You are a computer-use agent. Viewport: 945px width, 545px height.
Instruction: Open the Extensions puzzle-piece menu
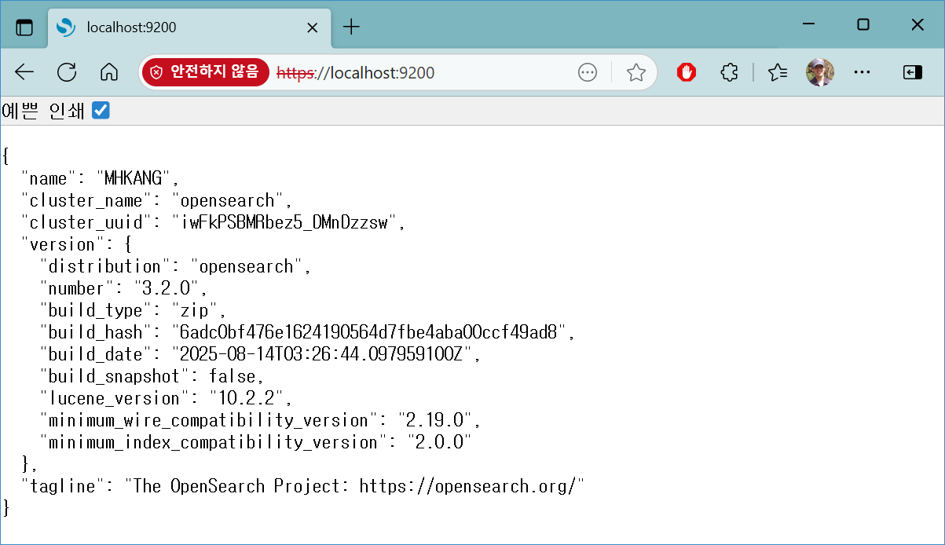coord(729,72)
